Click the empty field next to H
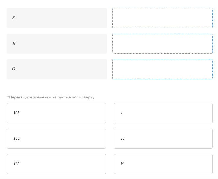The height and width of the screenshot is (179, 218). click(162, 44)
